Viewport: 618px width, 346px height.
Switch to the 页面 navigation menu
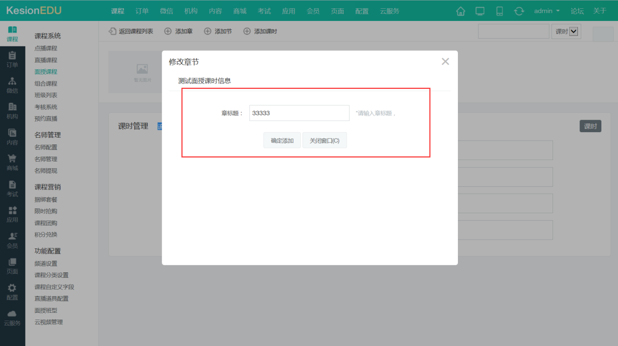point(337,11)
